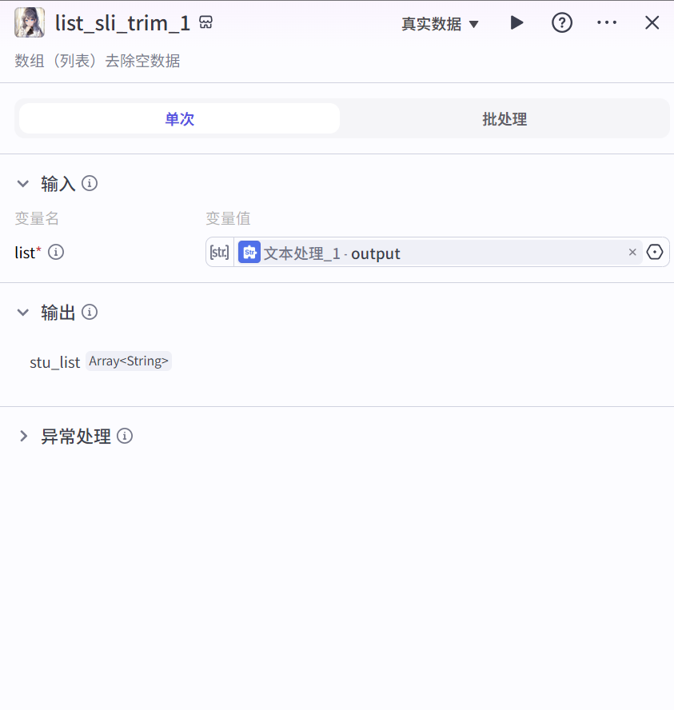Switch to the 批处理 tab
674x710 pixels.
(505, 118)
